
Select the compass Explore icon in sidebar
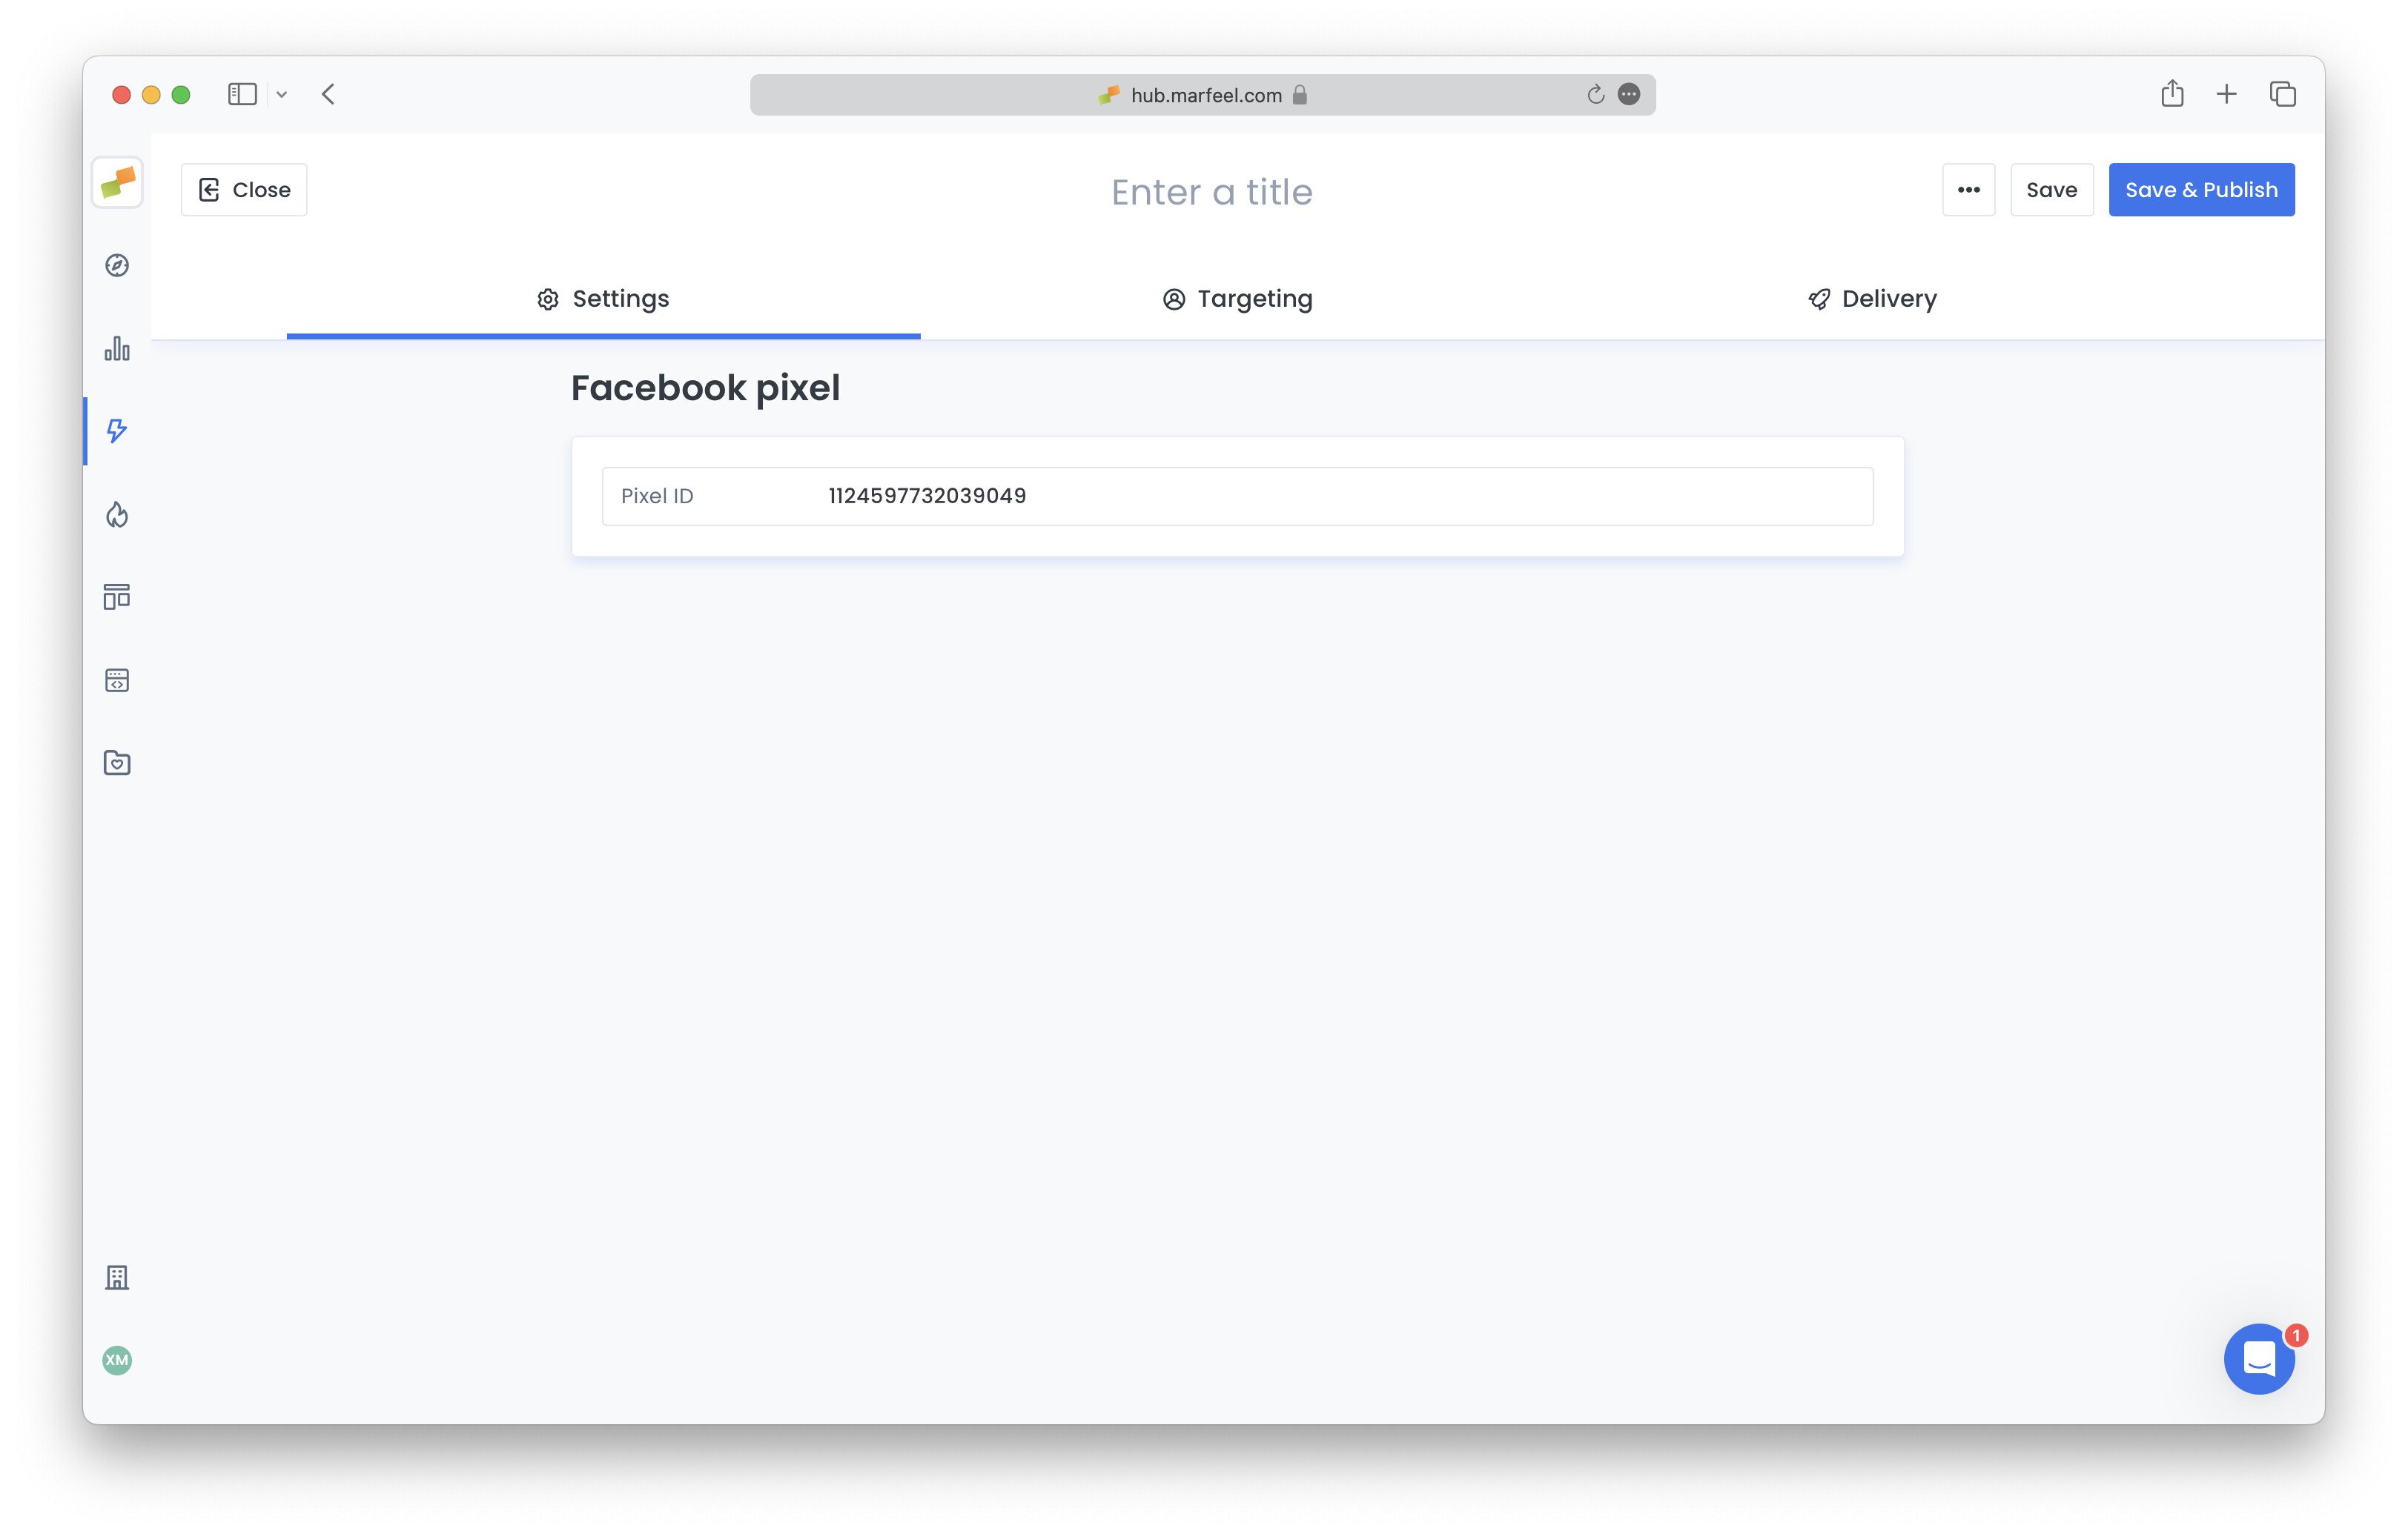click(x=117, y=265)
